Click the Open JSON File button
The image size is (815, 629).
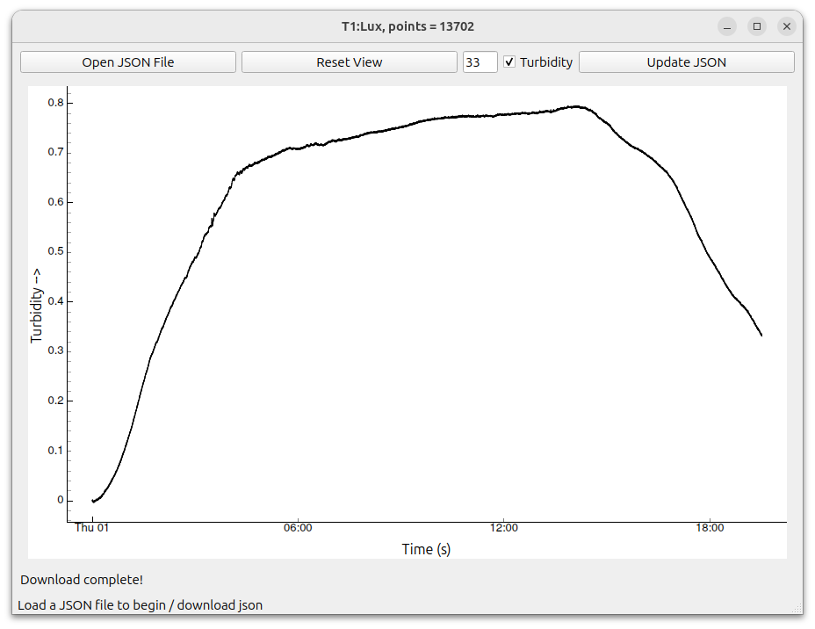pyautogui.click(x=128, y=62)
